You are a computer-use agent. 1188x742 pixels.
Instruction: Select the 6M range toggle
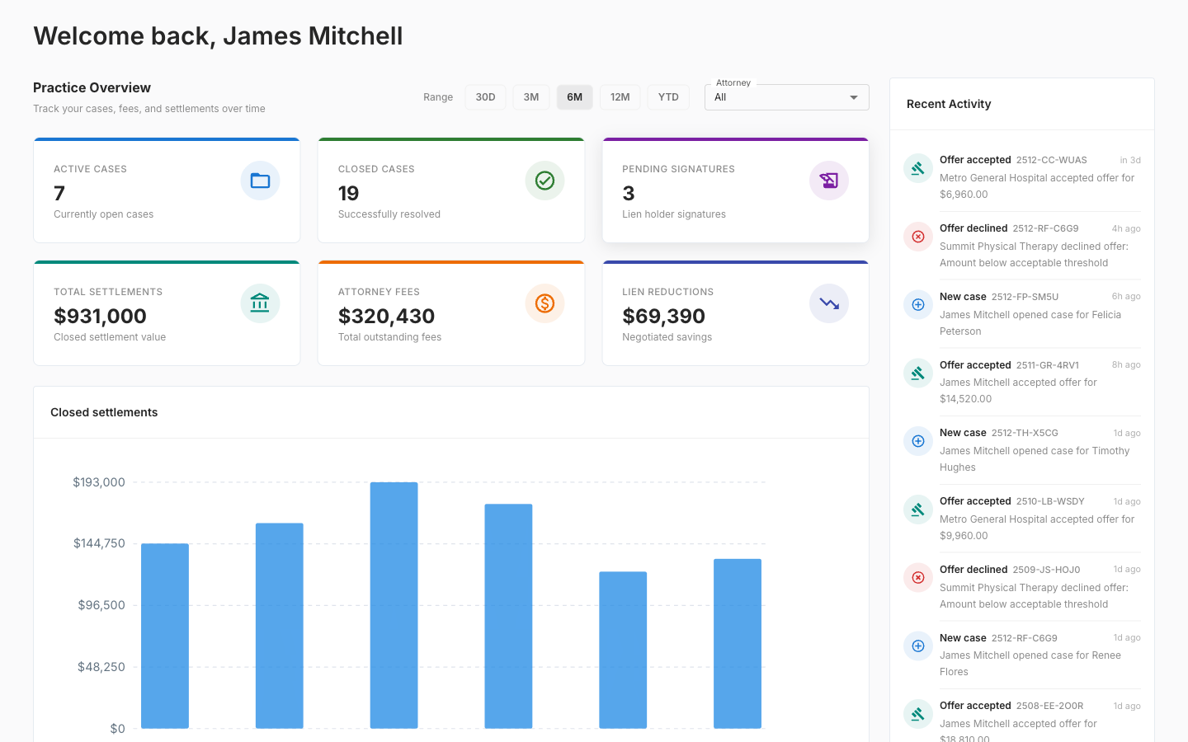(574, 96)
